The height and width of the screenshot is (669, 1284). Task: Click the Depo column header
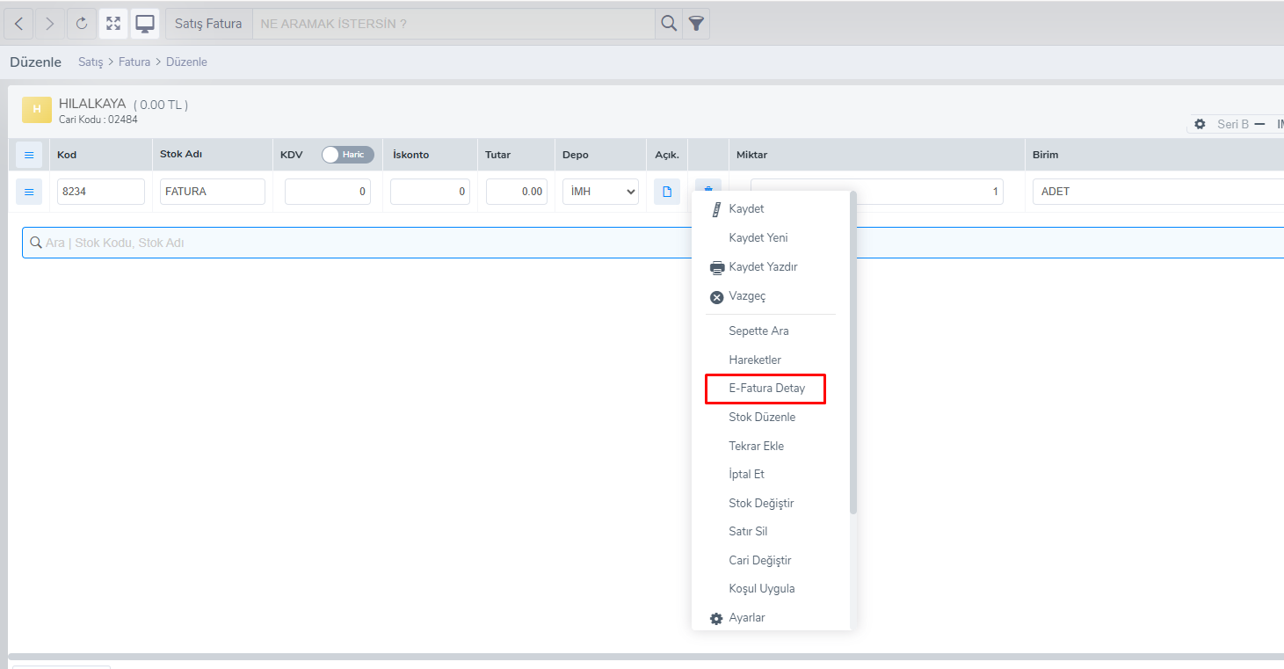point(576,155)
